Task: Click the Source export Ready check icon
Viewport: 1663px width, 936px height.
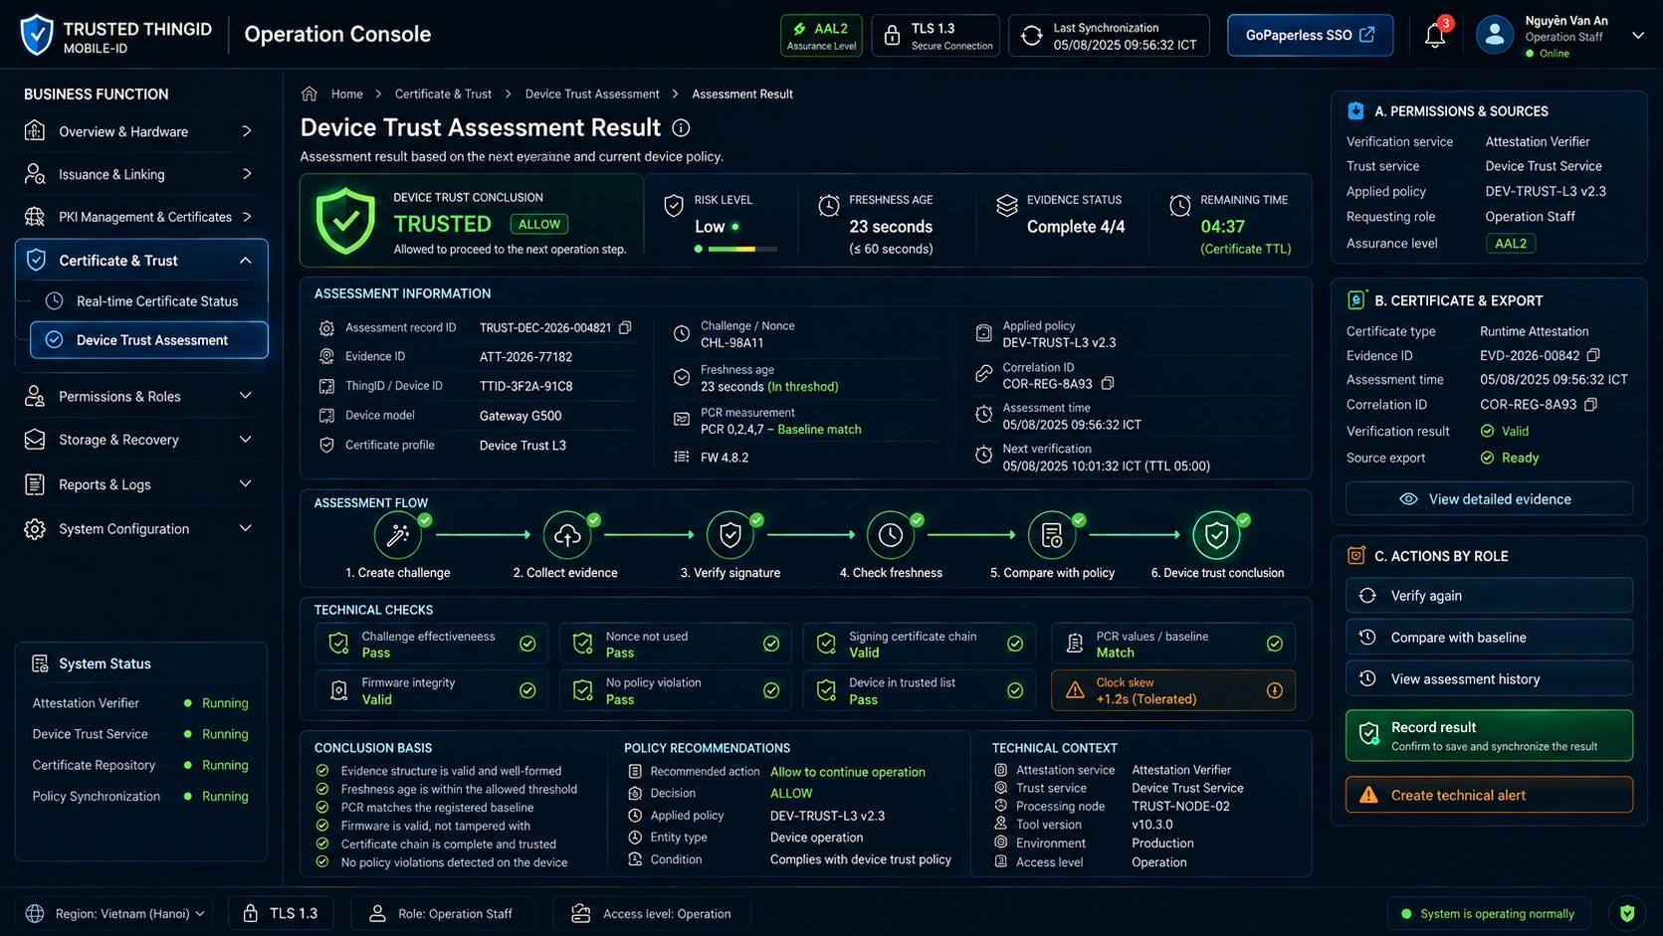Action: (1487, 458)
